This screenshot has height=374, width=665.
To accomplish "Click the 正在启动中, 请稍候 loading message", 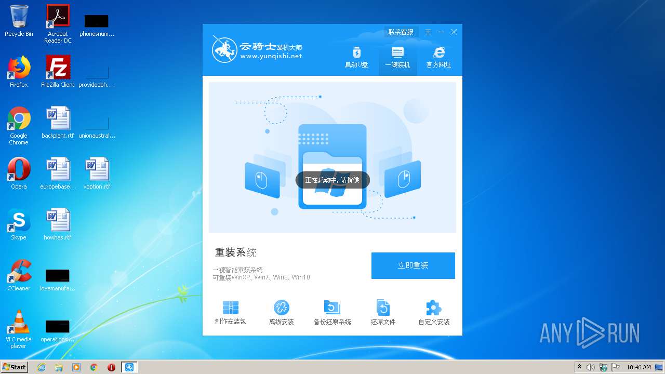I will [332, 180].
